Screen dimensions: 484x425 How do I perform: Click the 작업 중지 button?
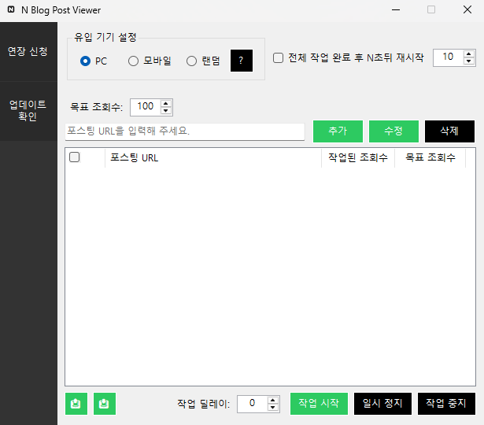coord(446,404)
